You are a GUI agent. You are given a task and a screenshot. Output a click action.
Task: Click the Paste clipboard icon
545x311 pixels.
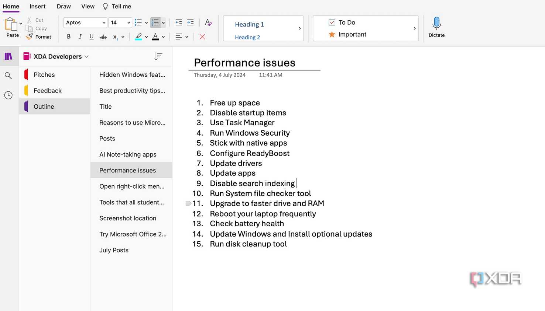coord(11,24)
